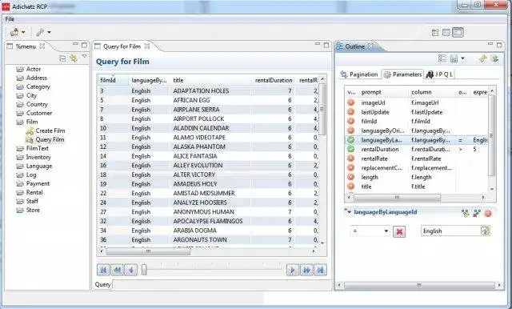Select the ALADDIN CALENDAR row
Viewport: 512px width, 309px height.
[x=208, y=128]
